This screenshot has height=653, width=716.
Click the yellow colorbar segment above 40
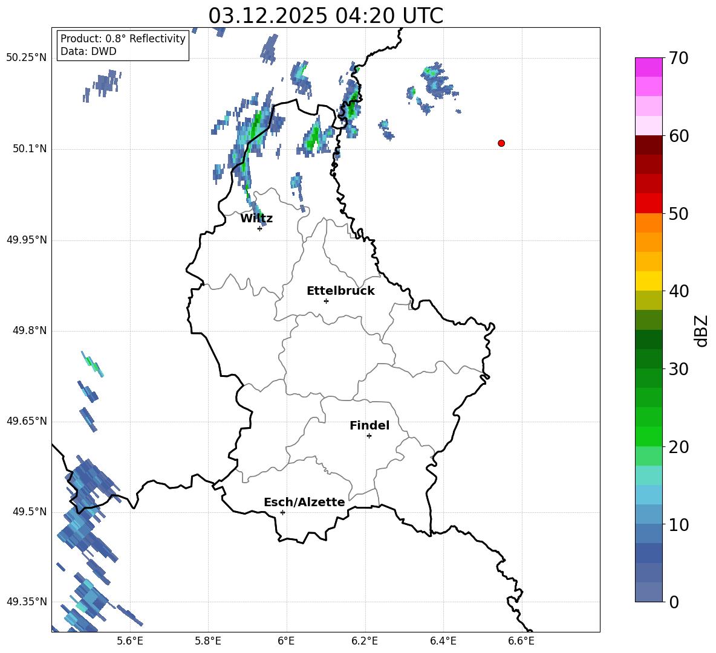(648, 281)
